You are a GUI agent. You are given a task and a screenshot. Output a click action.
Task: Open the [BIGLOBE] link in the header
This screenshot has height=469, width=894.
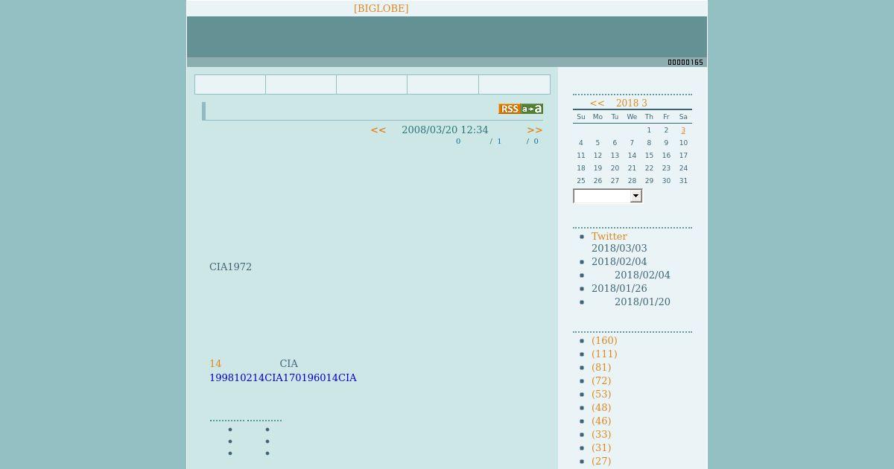click(381, 8)
